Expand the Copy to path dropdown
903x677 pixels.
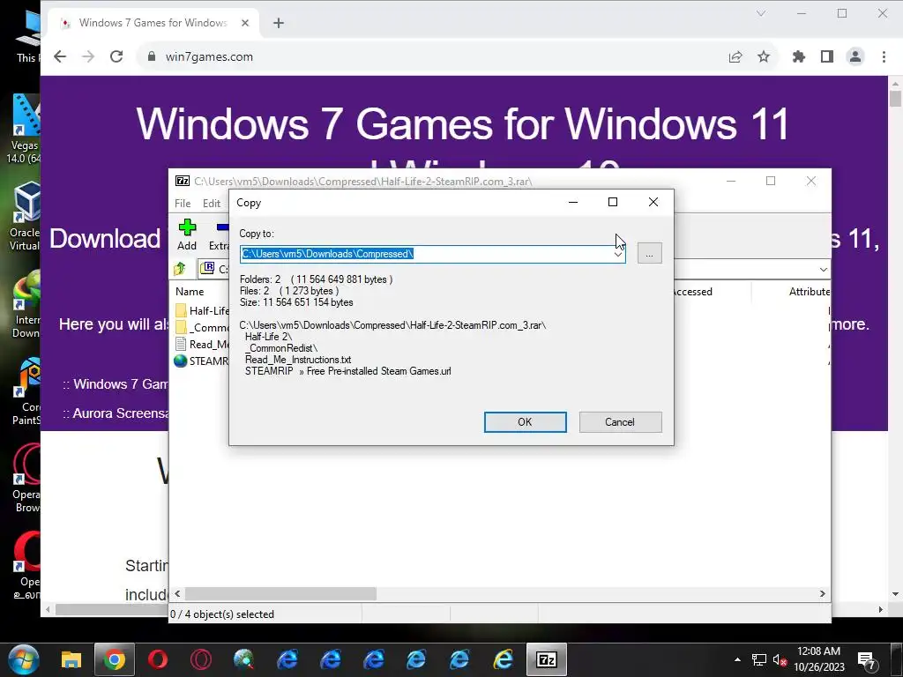618,254
